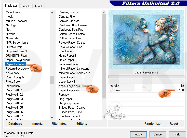Reset the filter settings

pos(174,123)
